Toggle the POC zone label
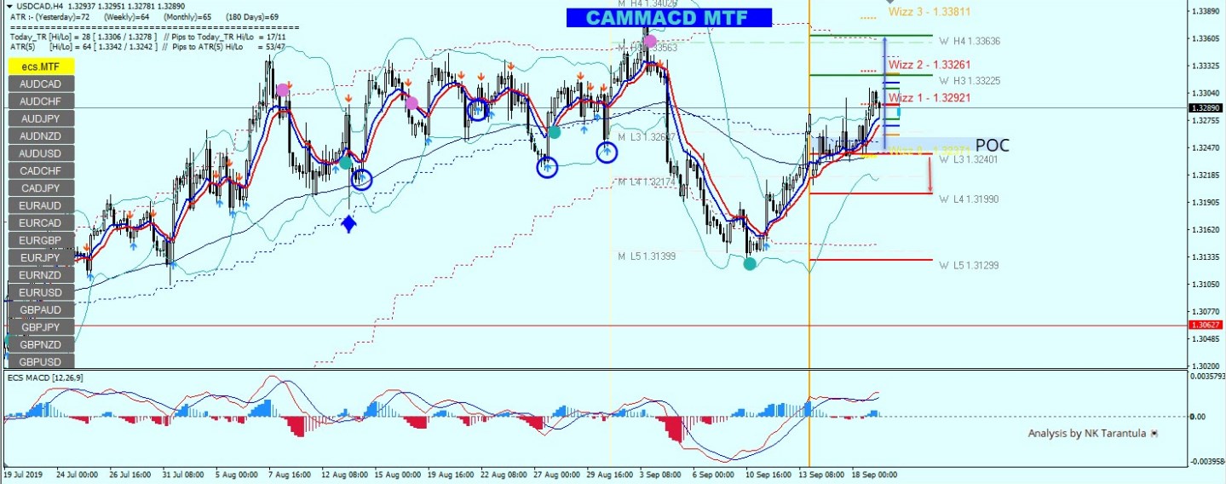Screen dimensions: 1226x484 click(x=993, y=146)
